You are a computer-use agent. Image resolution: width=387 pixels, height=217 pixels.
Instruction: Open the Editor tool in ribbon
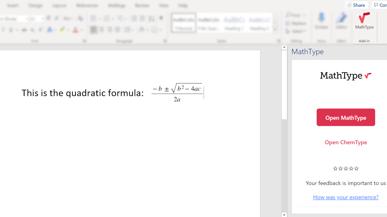341,21
